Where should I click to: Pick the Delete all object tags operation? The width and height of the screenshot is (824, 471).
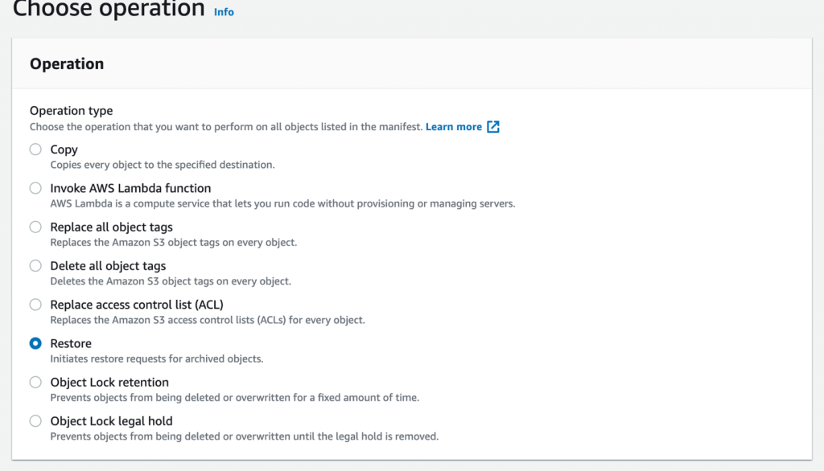(x=35, y=265)
